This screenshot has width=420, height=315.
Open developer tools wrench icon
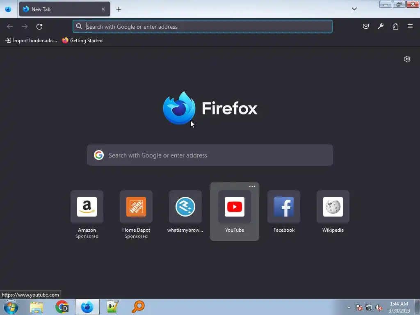[x=381, y=26]
